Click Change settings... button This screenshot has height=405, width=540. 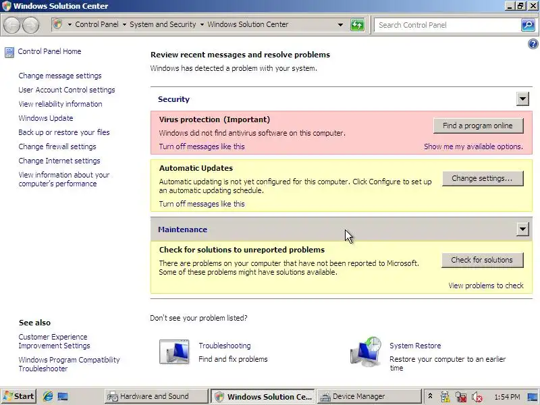(x=483, y=178)
